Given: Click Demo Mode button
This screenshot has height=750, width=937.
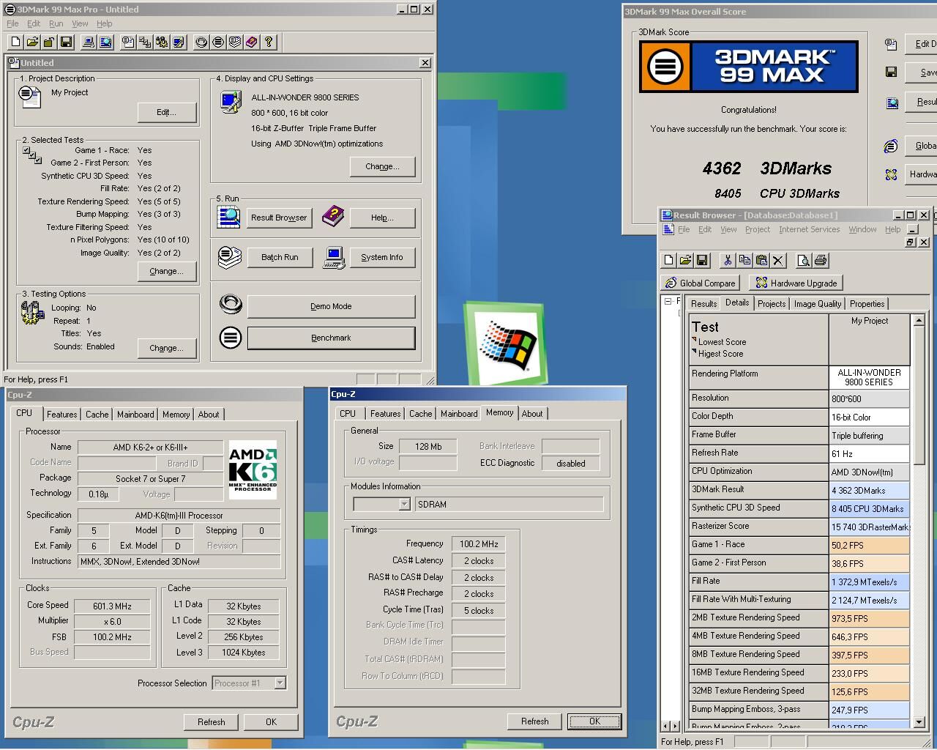Looking at the screenshot, I should pyautogui.click(x=331, y=306).
